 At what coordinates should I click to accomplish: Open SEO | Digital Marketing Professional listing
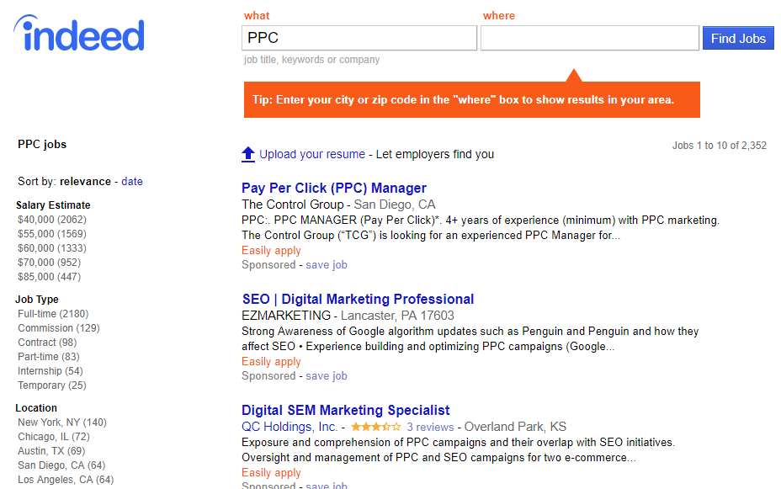358,300
